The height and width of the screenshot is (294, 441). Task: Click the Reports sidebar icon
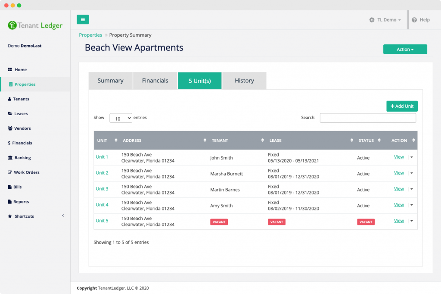[x=11, y=201]
